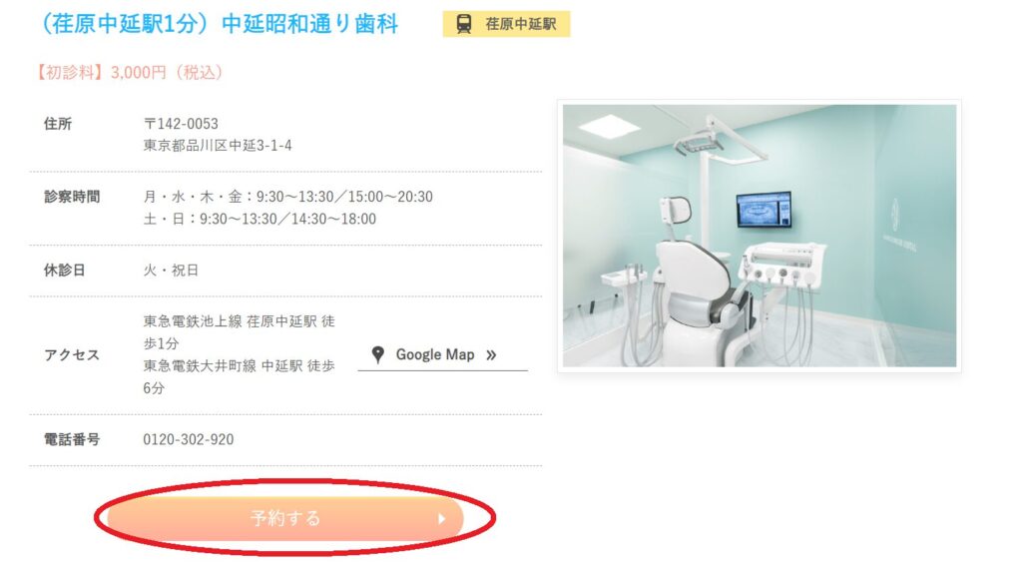Click the 予約する reservation button
Image resolution: width=1022 pixels, height=566 pixels.
click(285, 518)
